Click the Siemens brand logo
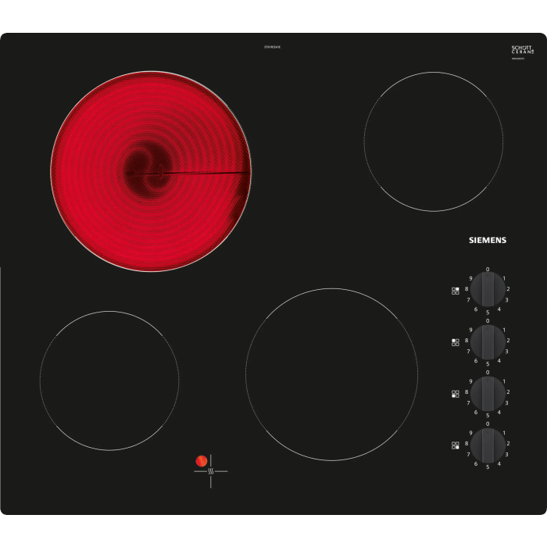The image size is (547, 547). click(x=487, y=240)
